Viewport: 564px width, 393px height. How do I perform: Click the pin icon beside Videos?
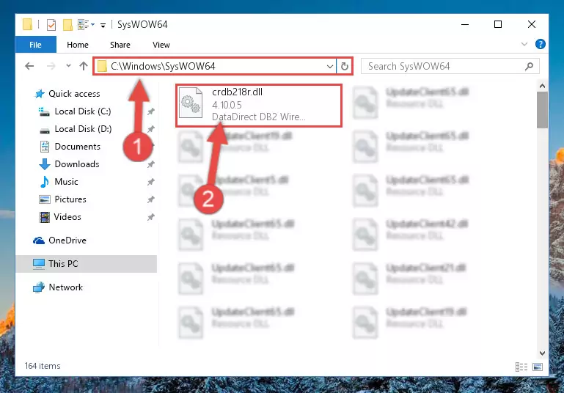pos(151,217)
